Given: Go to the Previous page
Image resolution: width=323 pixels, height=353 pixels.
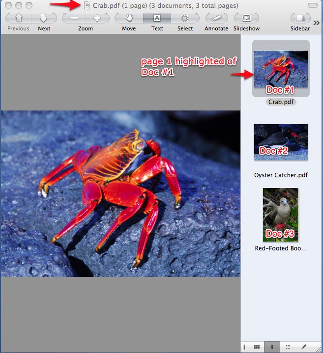Looking at the screenshot, I should pos(19,18).
